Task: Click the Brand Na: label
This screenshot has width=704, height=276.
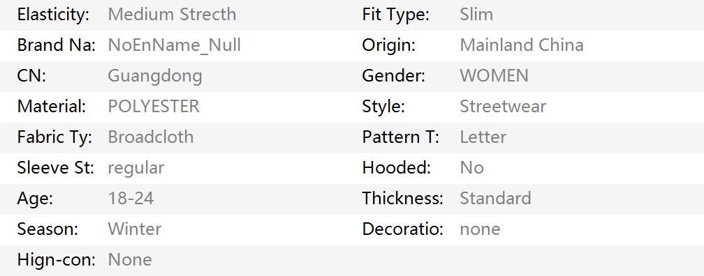Action: 56,45
